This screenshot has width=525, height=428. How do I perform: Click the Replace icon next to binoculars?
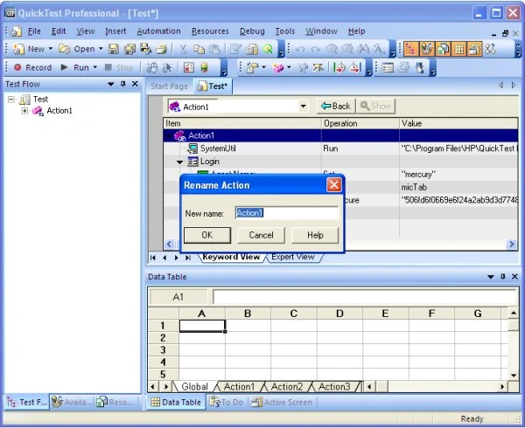tap(379, 49)
